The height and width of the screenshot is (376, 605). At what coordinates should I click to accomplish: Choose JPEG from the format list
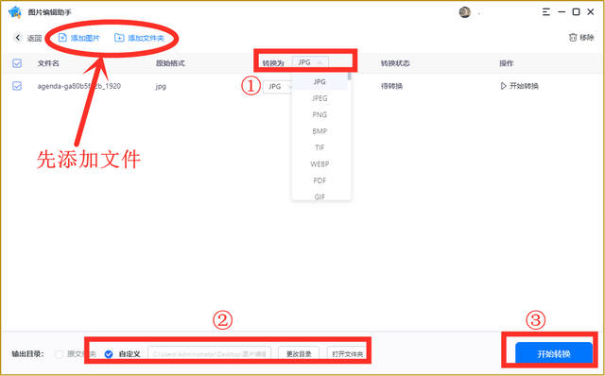320,98
